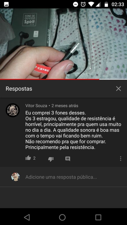Open recent apps with the square button
The height and width of the screenshot is (225, 127).
[x=98, y=217]
